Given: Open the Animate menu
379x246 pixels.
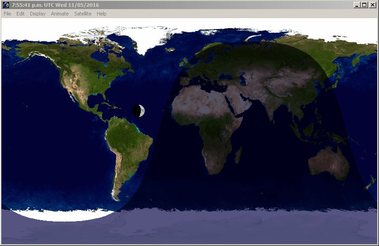Looking at the screenshot, I should (60, 14).
